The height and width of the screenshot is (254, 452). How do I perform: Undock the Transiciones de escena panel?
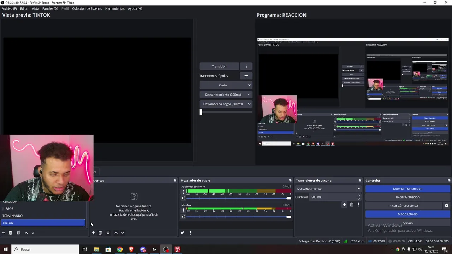click(360, 181)
